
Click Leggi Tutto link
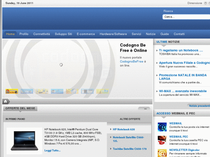[52, 150]
